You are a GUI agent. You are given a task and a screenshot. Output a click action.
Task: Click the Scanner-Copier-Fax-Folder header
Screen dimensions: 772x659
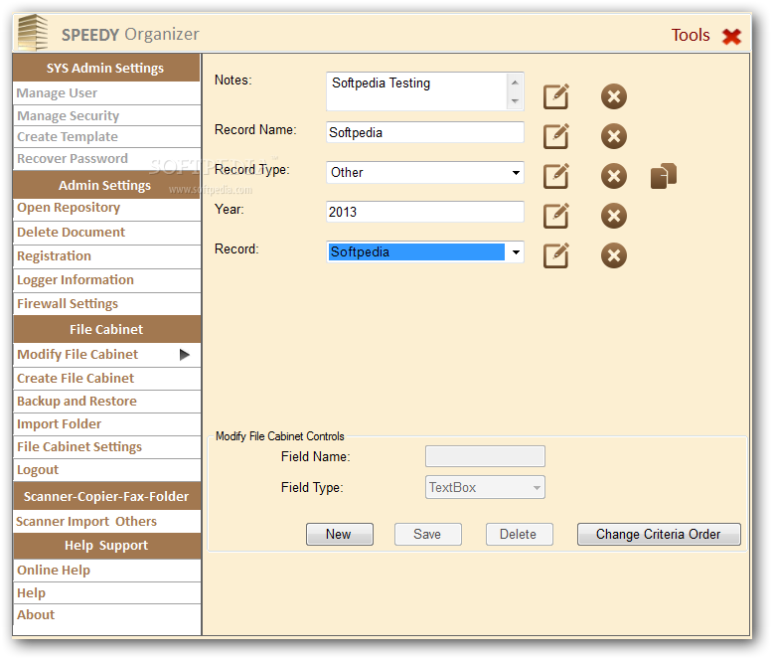(107, 496)
